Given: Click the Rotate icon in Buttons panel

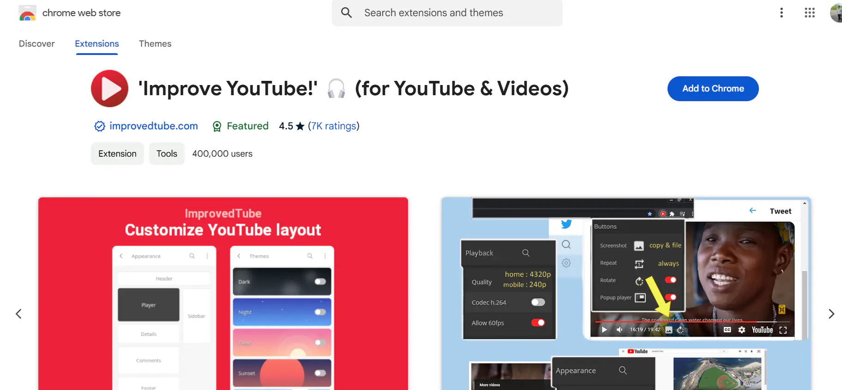Looking at the screenshot, I should coord(639,281).
